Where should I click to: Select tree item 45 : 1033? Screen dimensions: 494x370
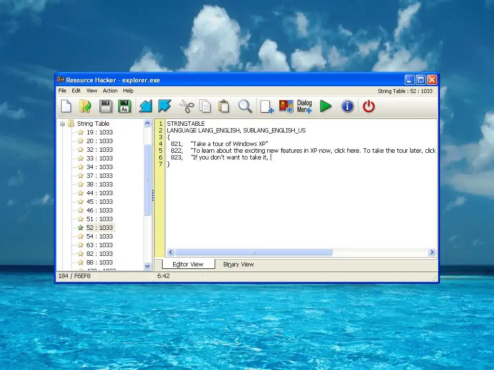tap(99, 201)
